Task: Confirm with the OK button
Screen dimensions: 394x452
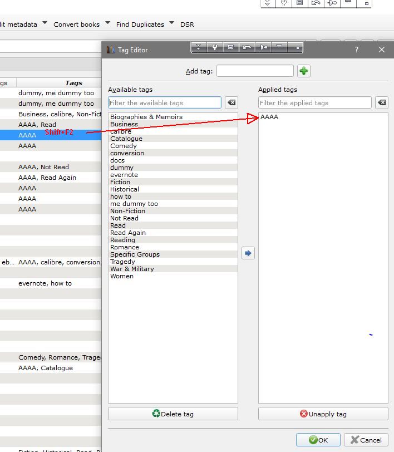Action: pyautogui.click(x=318, y=440)
